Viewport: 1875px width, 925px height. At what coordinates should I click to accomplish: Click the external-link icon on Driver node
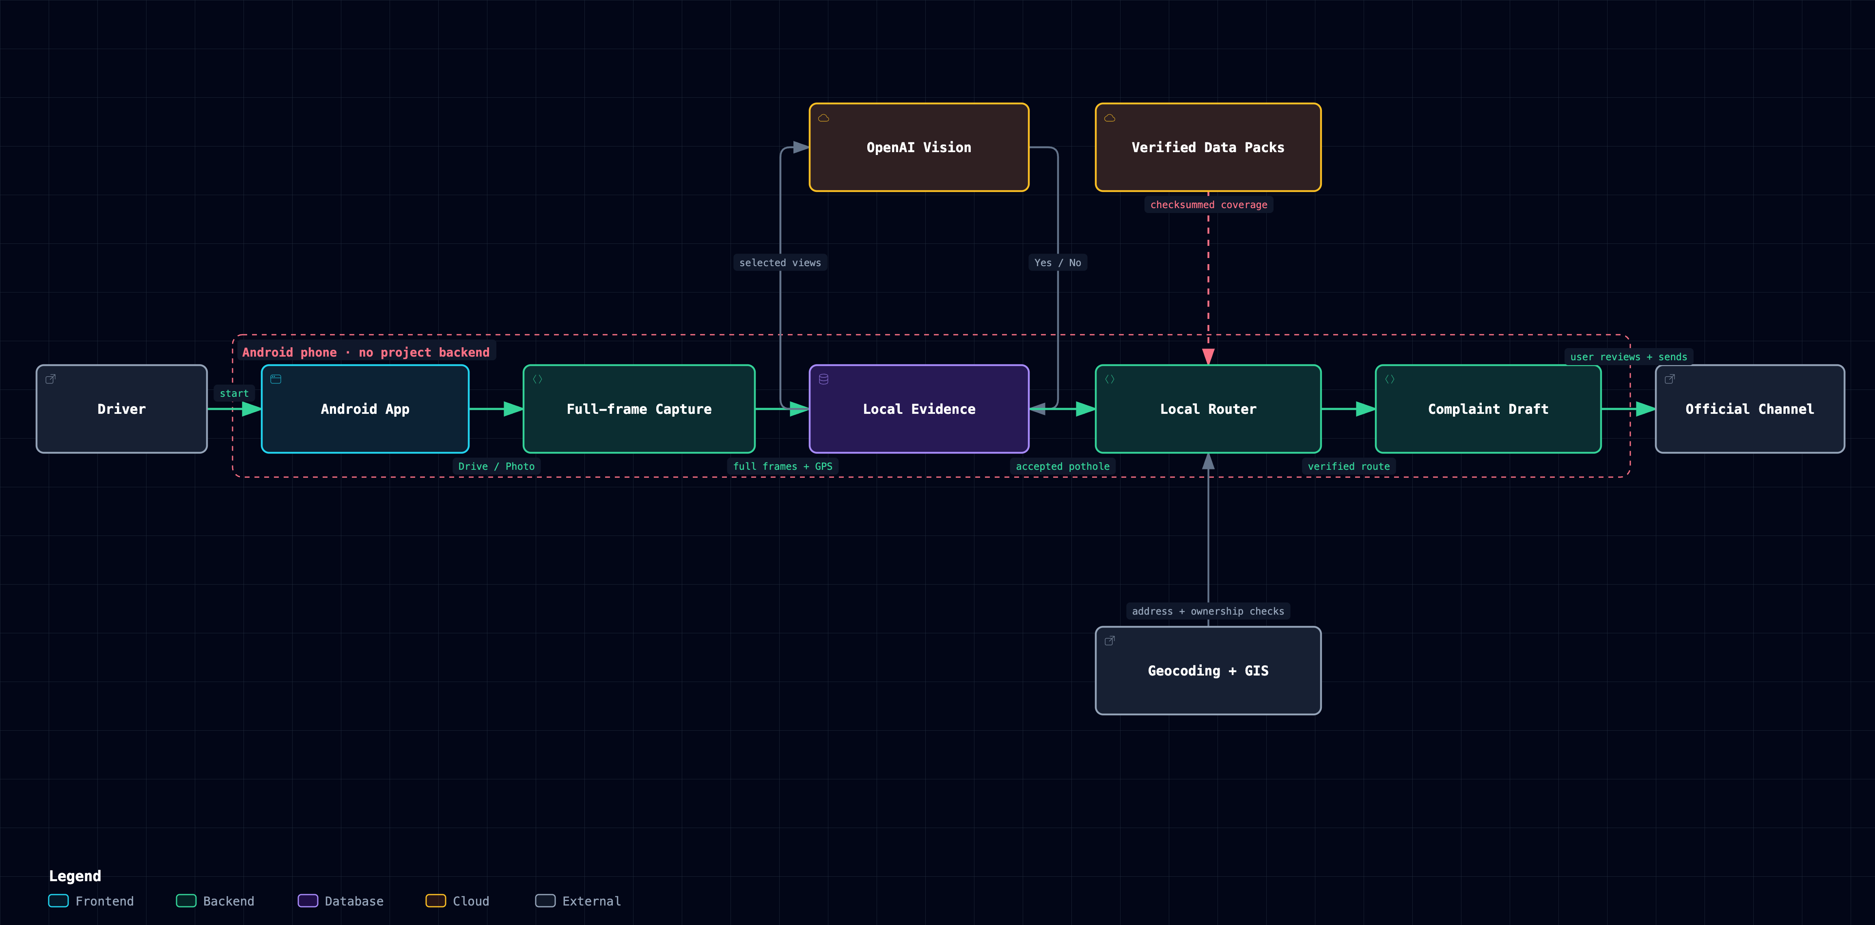point(50,379)
